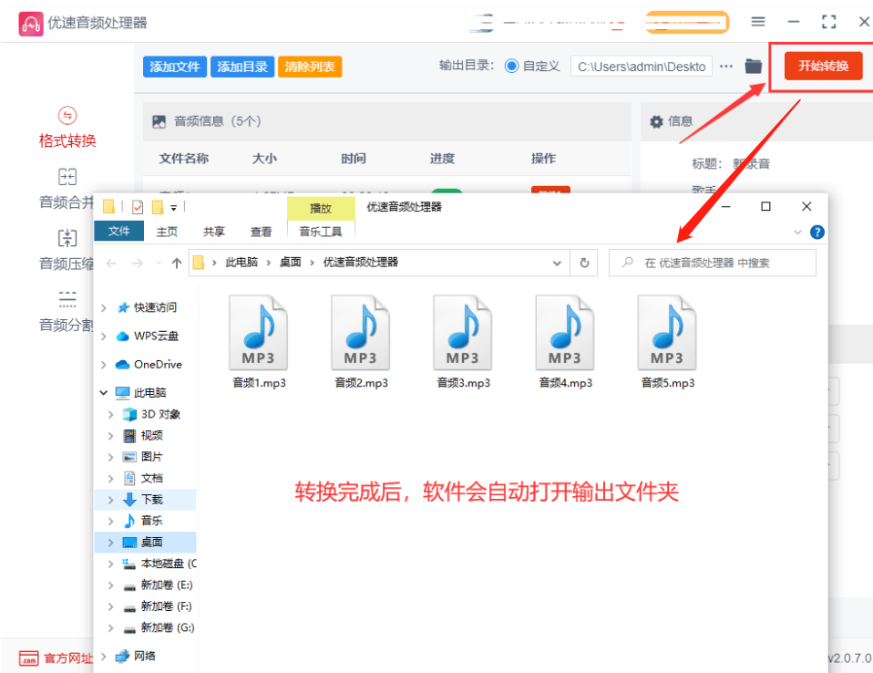Select 新加卷 (G:) in the navigation tree
Image resolution: width=873 pixels, height=673 pixels.
coord(159,627)
